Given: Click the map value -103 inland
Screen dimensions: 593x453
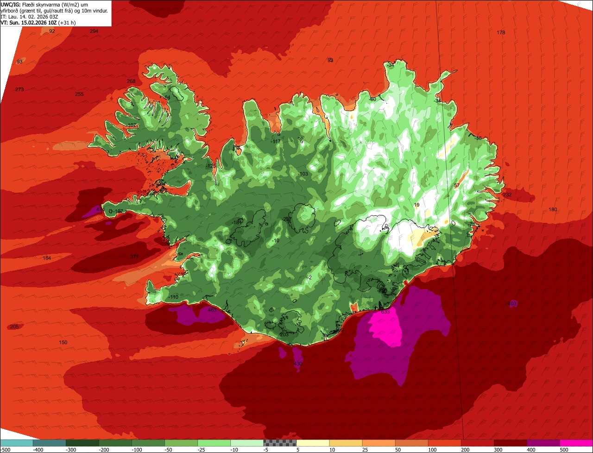Looking at the screenshot, I should pyautogui.click(x=303, y=174).
